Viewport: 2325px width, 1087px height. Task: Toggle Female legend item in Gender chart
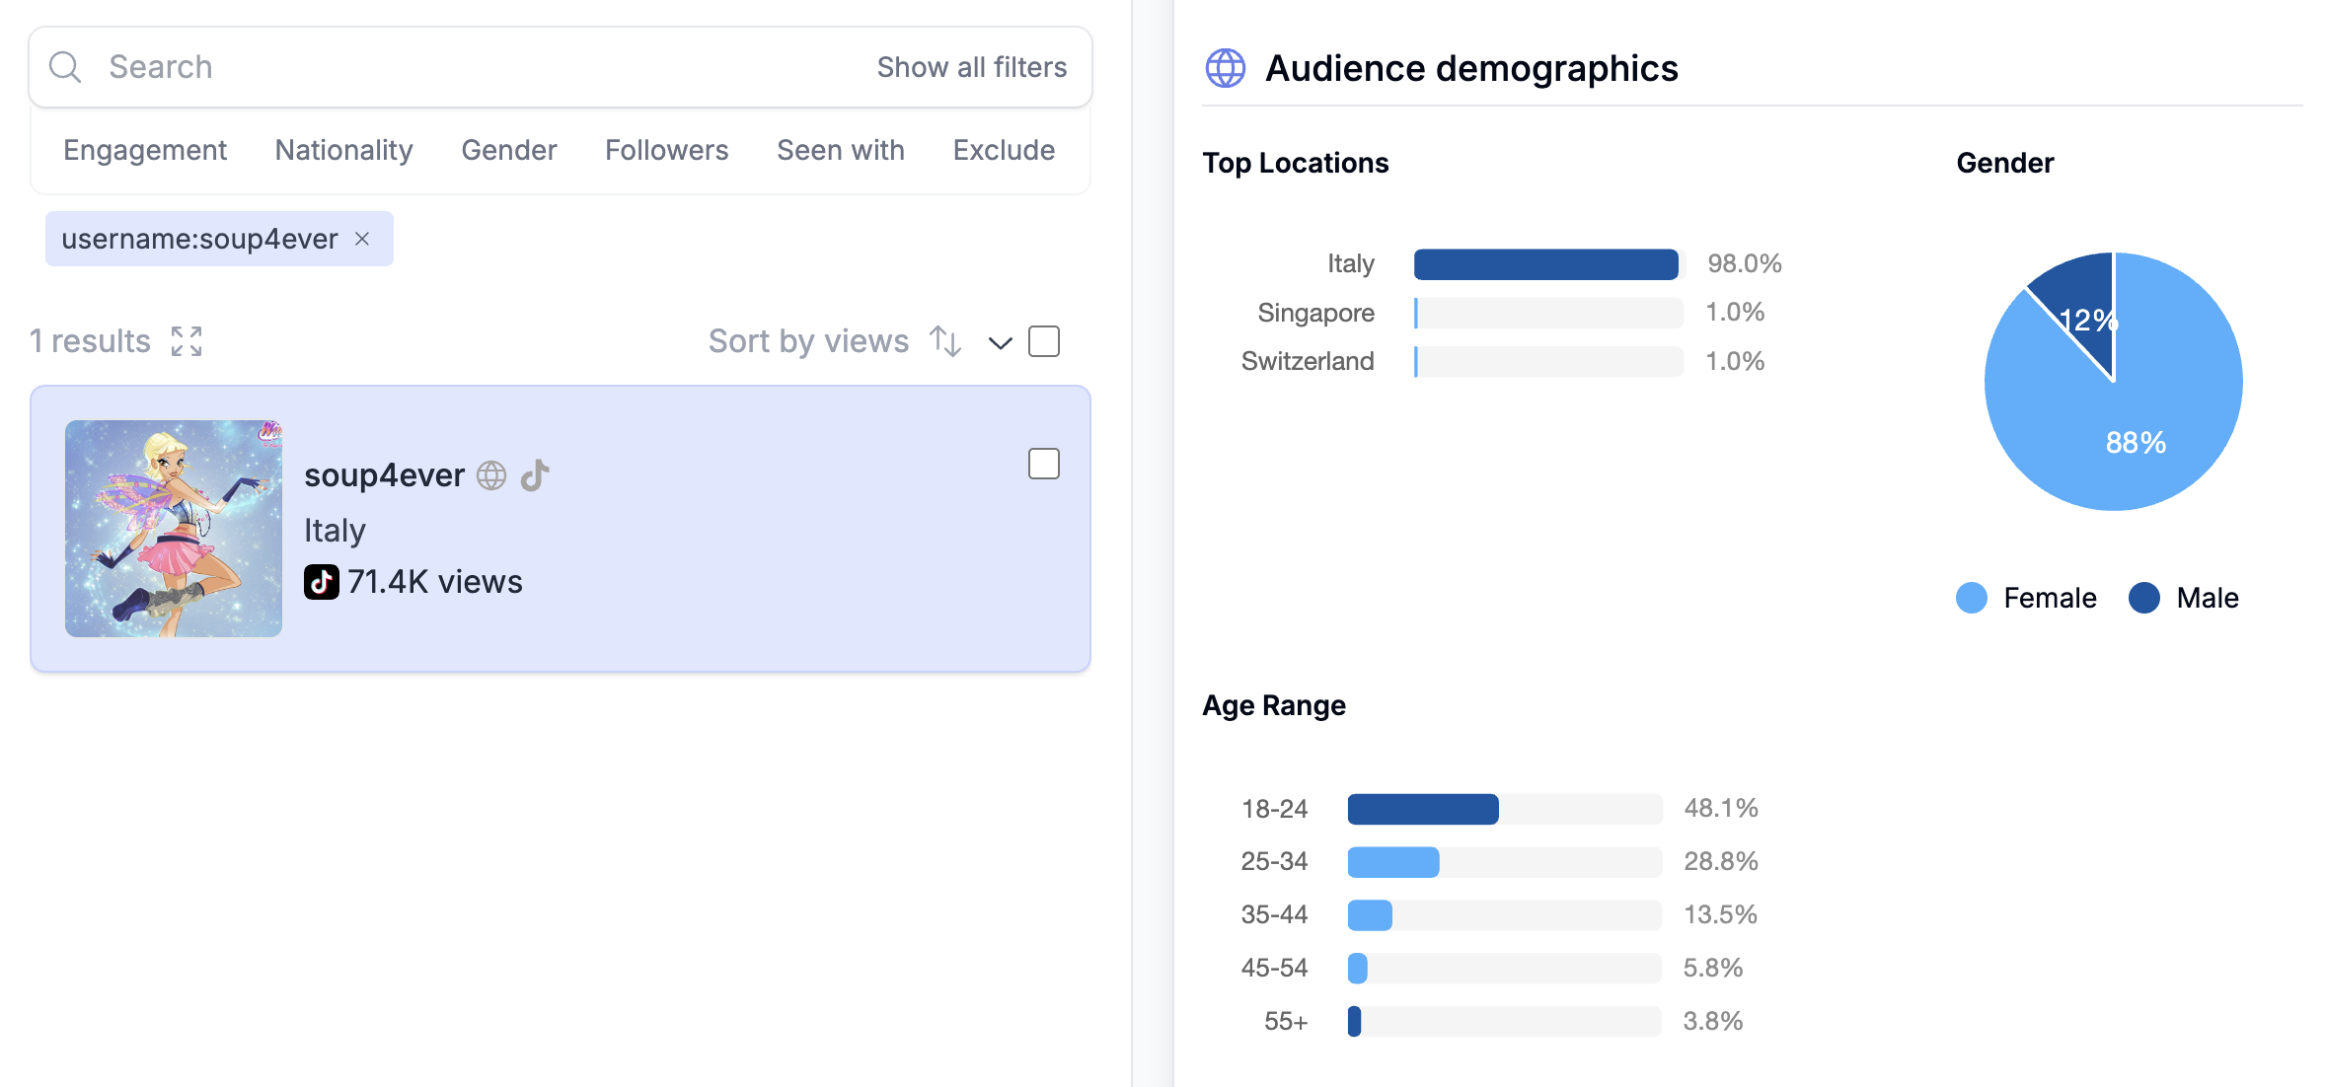point(2026,598)
